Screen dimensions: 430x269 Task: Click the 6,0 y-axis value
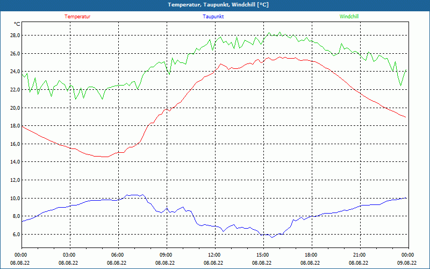click(16, 235)
